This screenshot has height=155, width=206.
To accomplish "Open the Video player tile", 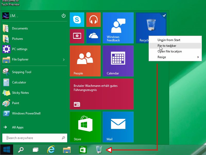I will coord(77,36).
